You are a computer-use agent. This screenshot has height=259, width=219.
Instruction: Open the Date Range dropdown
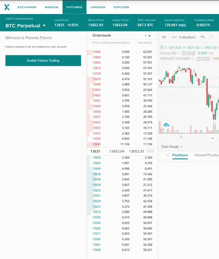pos(172,147)
